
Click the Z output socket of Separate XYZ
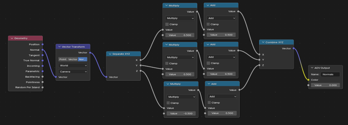140,71
